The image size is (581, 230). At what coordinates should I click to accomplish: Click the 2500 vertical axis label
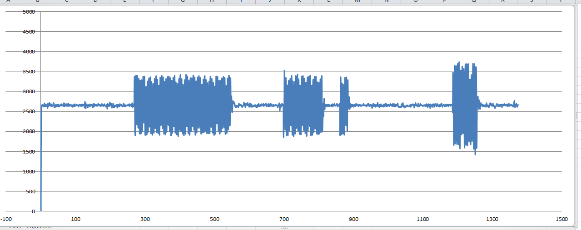pyautogui.click(x=29, y=111)
